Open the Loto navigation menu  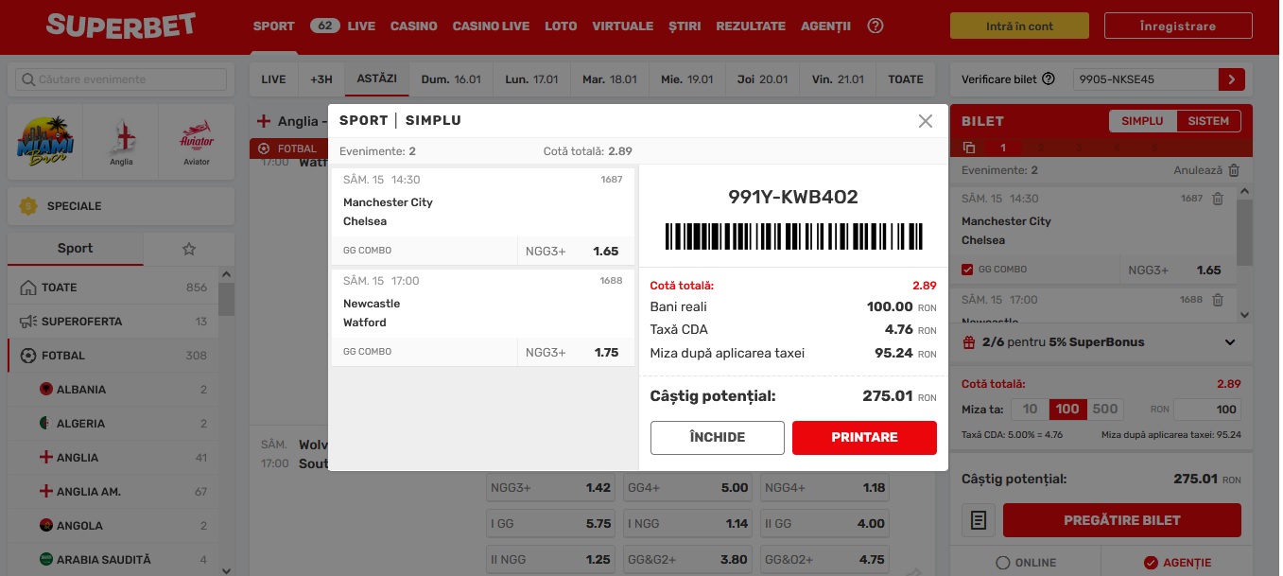tap(561, 26)
